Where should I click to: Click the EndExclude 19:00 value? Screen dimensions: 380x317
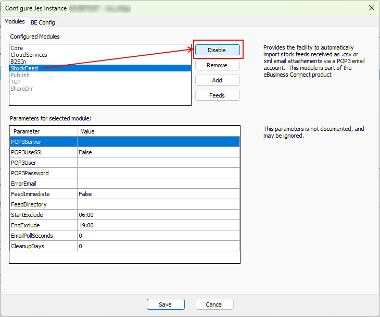point(158,225)
